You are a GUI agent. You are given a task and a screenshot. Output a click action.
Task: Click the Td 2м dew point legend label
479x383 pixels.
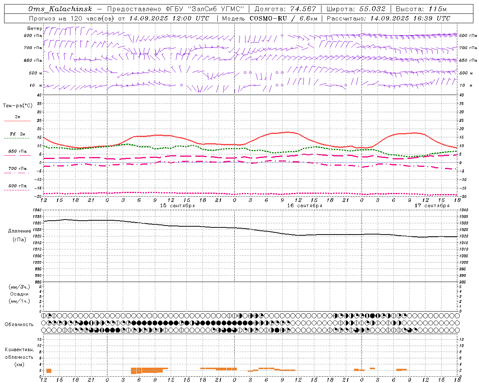pos(18,134)
